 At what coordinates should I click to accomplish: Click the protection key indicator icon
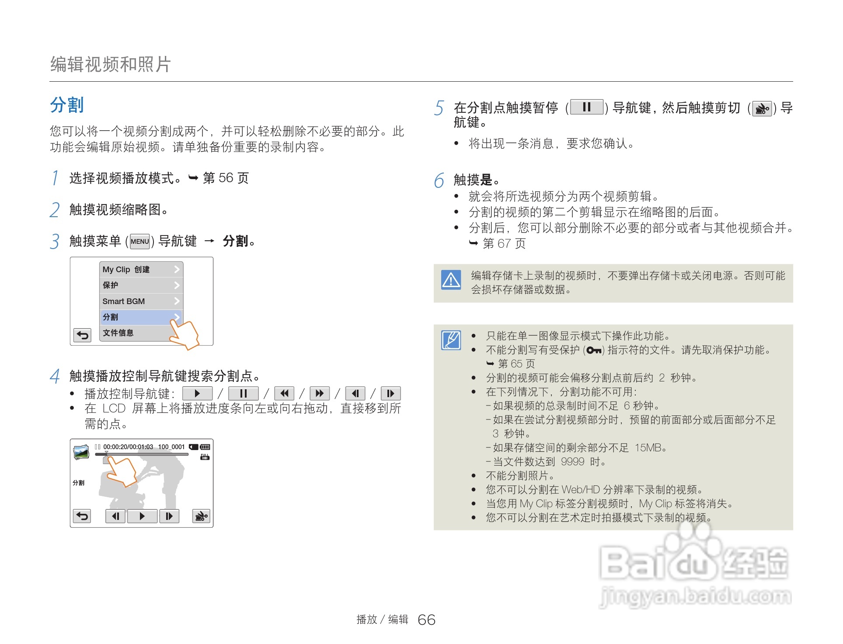(x=594, y=351)
